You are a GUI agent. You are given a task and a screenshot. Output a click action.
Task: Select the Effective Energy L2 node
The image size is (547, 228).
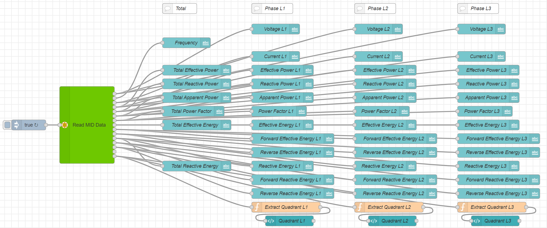(x=385, y=125)
